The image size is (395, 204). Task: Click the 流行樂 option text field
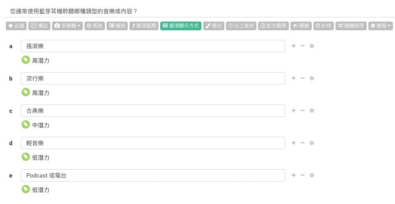click(153, 78)
